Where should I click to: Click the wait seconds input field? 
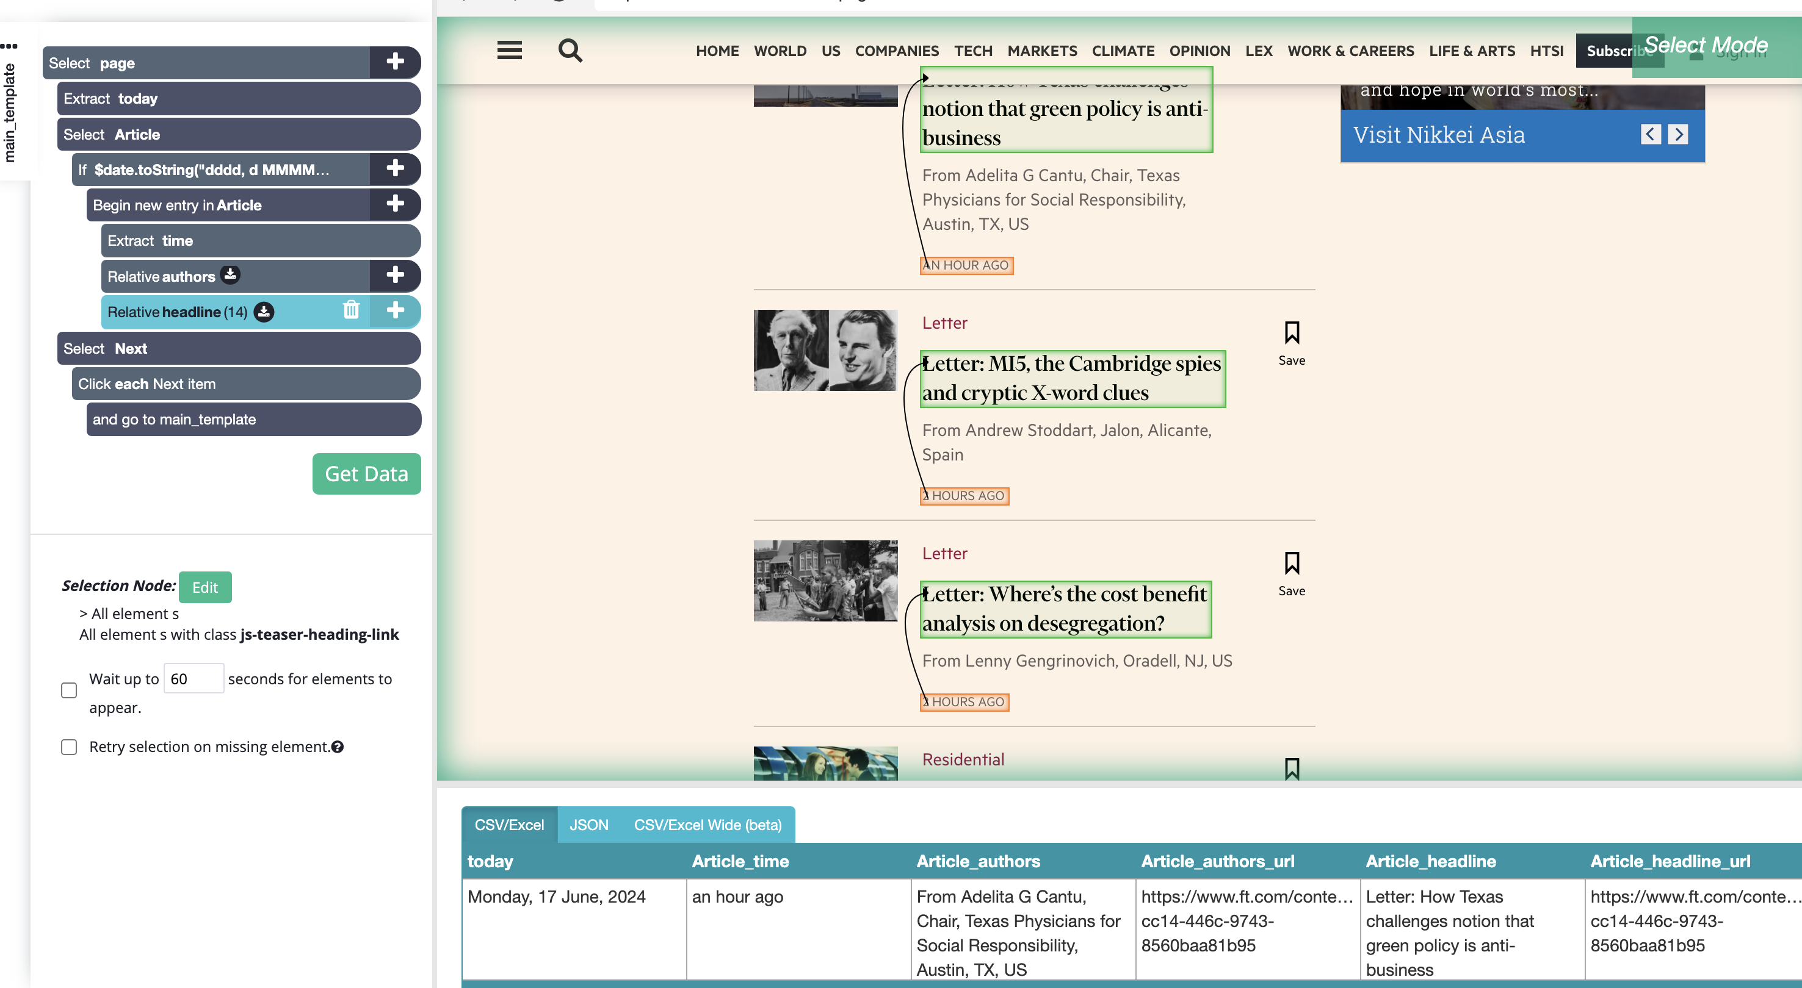[x=194, y=678]
